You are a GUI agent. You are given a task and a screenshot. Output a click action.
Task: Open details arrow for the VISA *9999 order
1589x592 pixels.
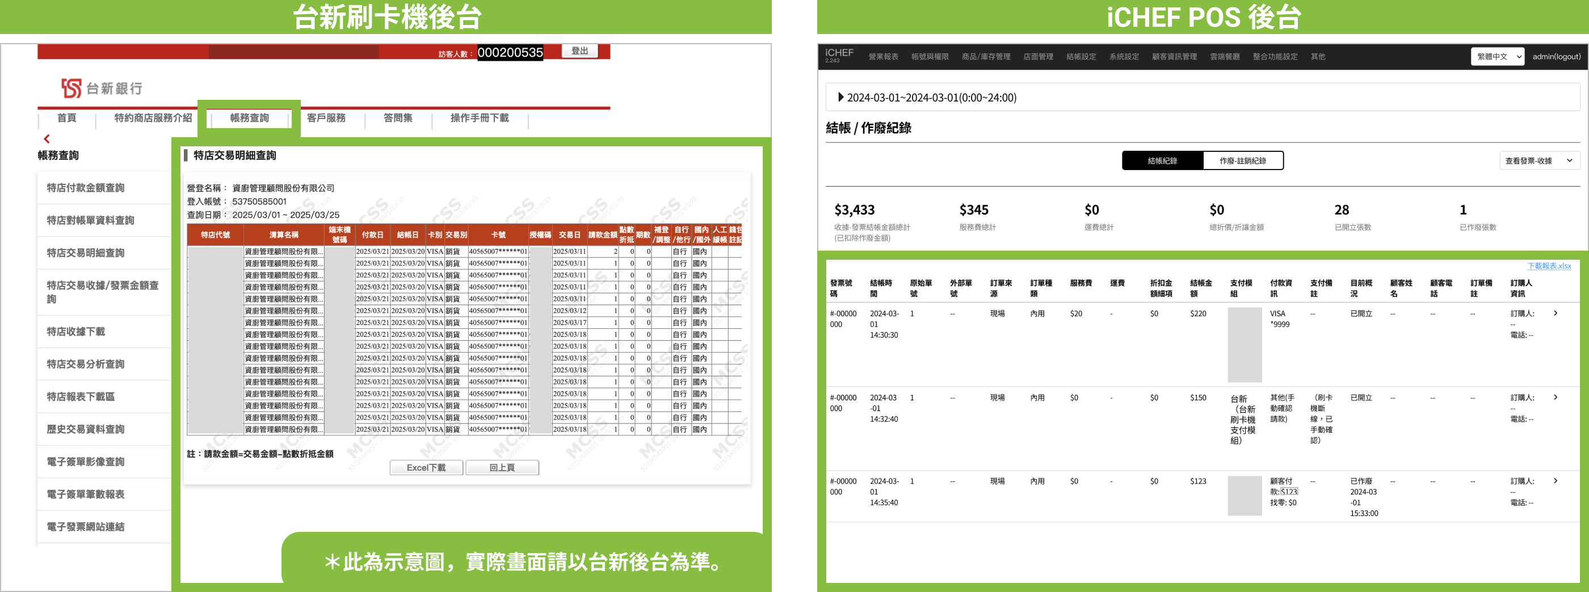[1555, 313]
